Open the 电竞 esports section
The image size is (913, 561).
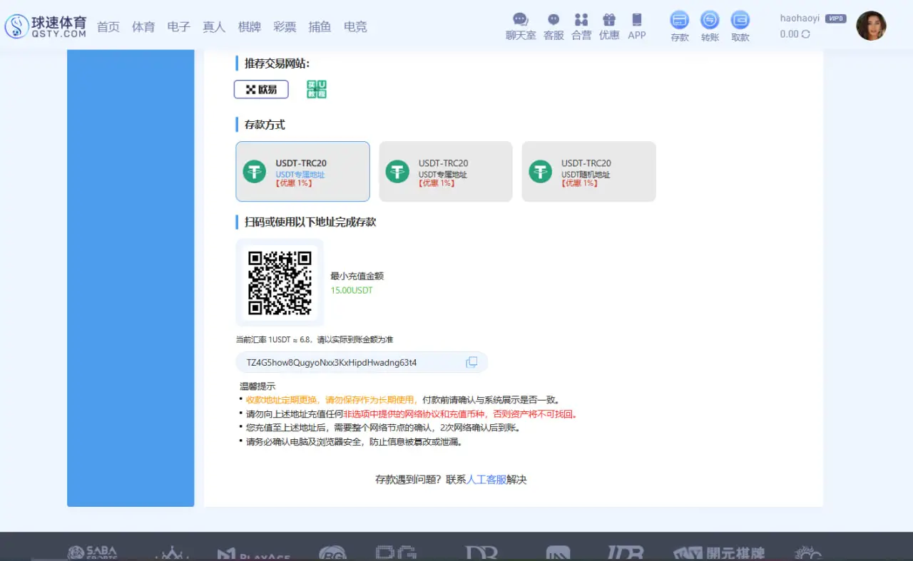click(x=355, y=26)
